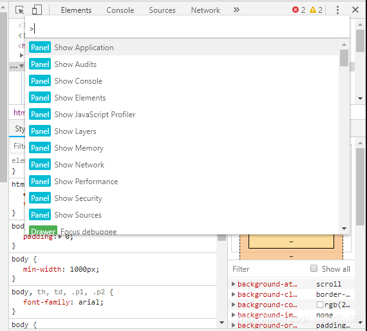Click the command menu search input
Viewport: 367px width, 331px height.
[x=187, y=29]
